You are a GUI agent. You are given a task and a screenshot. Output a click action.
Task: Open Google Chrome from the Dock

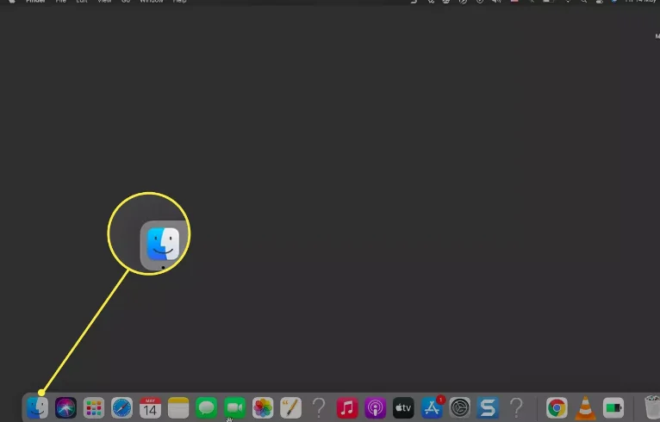click(x=557, y=407)
